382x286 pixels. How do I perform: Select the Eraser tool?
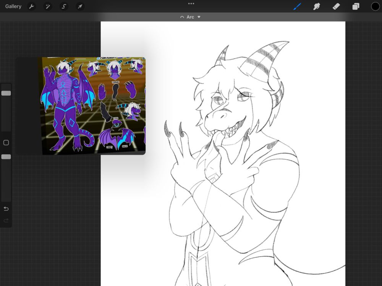click(336, 6)
